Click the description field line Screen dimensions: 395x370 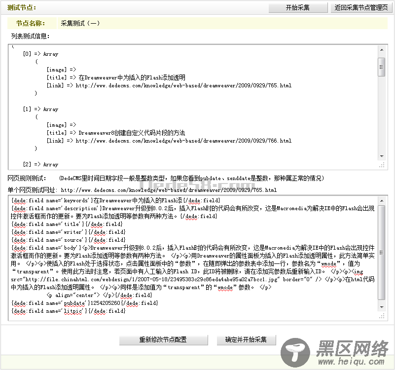point(193,212)
